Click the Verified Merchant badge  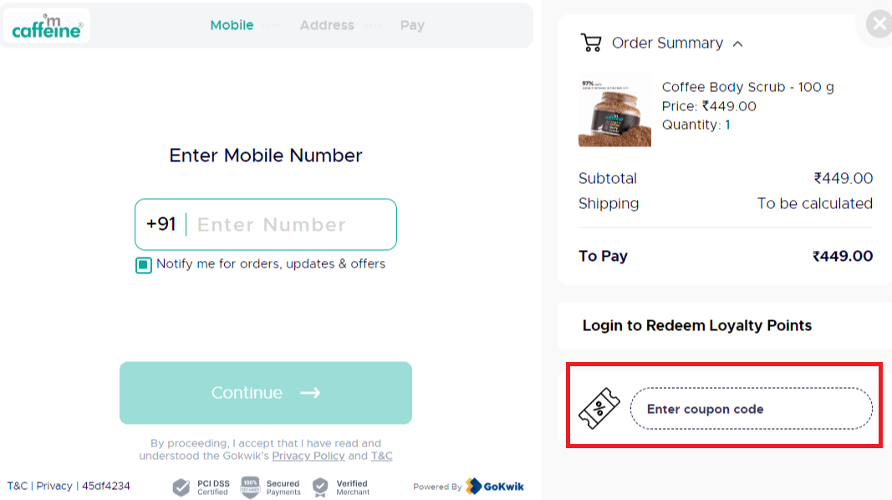[x=340, y=487]
